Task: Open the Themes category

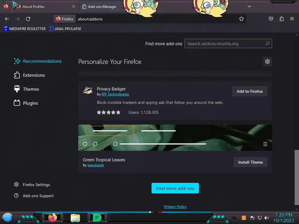Action: pos(26,89)
